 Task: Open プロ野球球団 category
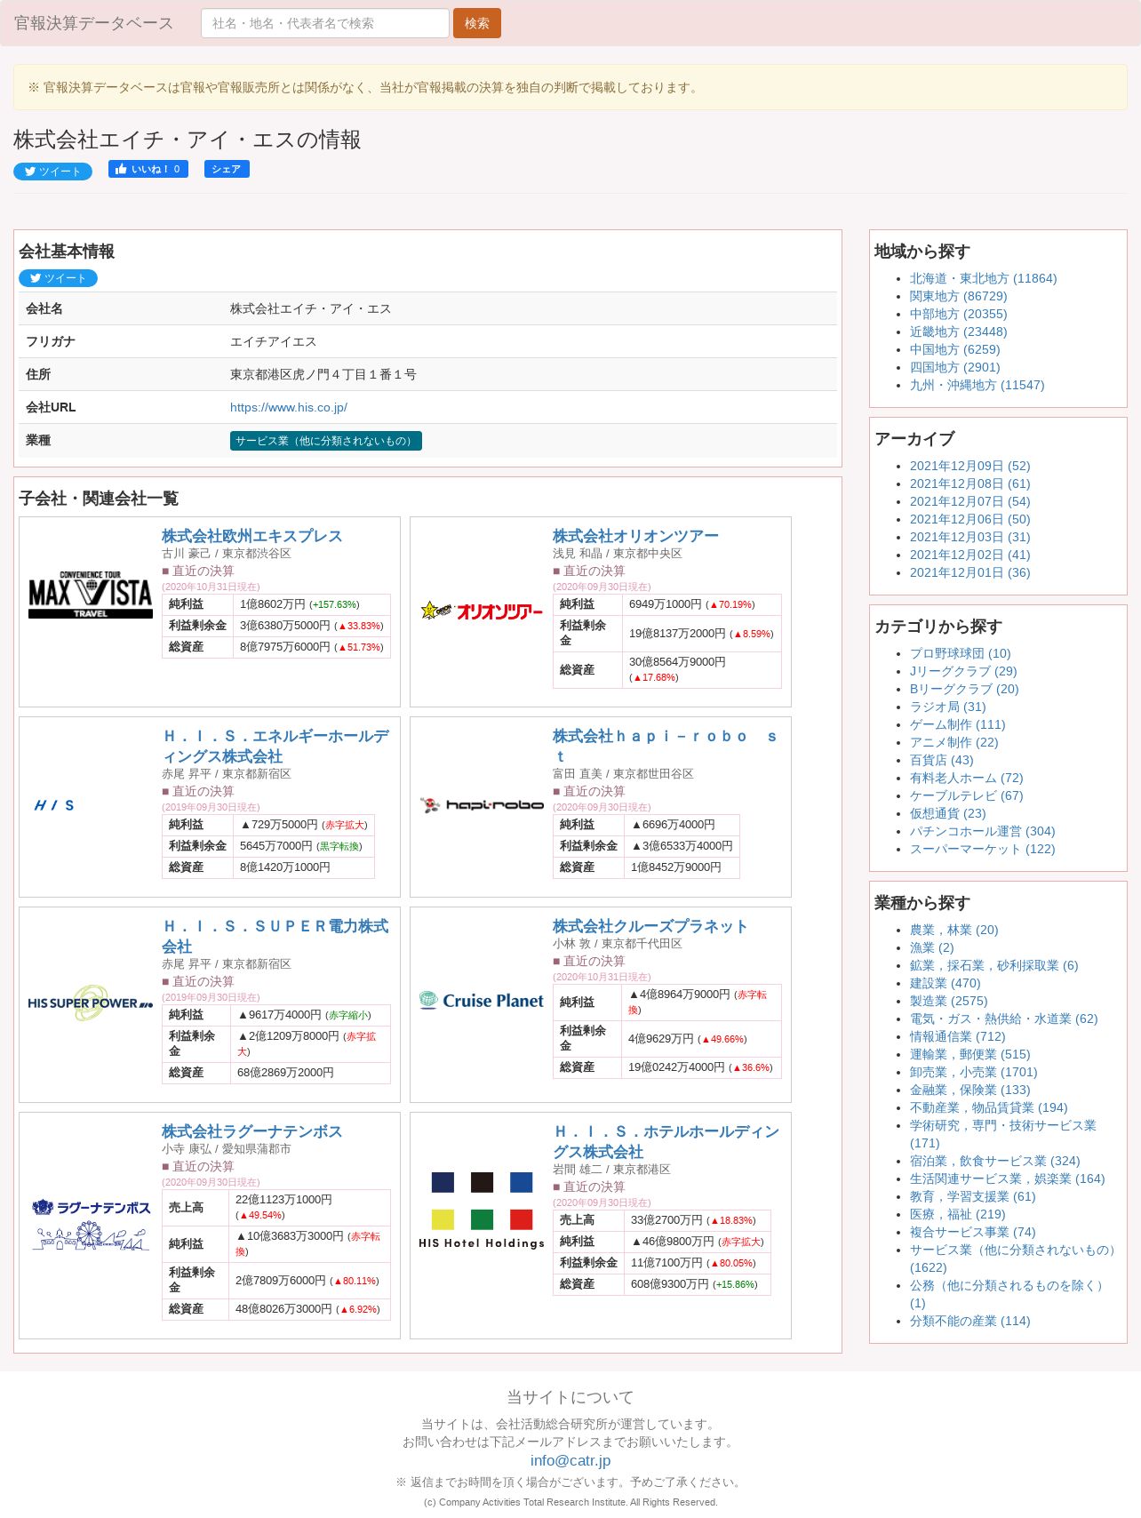[x=960, y=653]
